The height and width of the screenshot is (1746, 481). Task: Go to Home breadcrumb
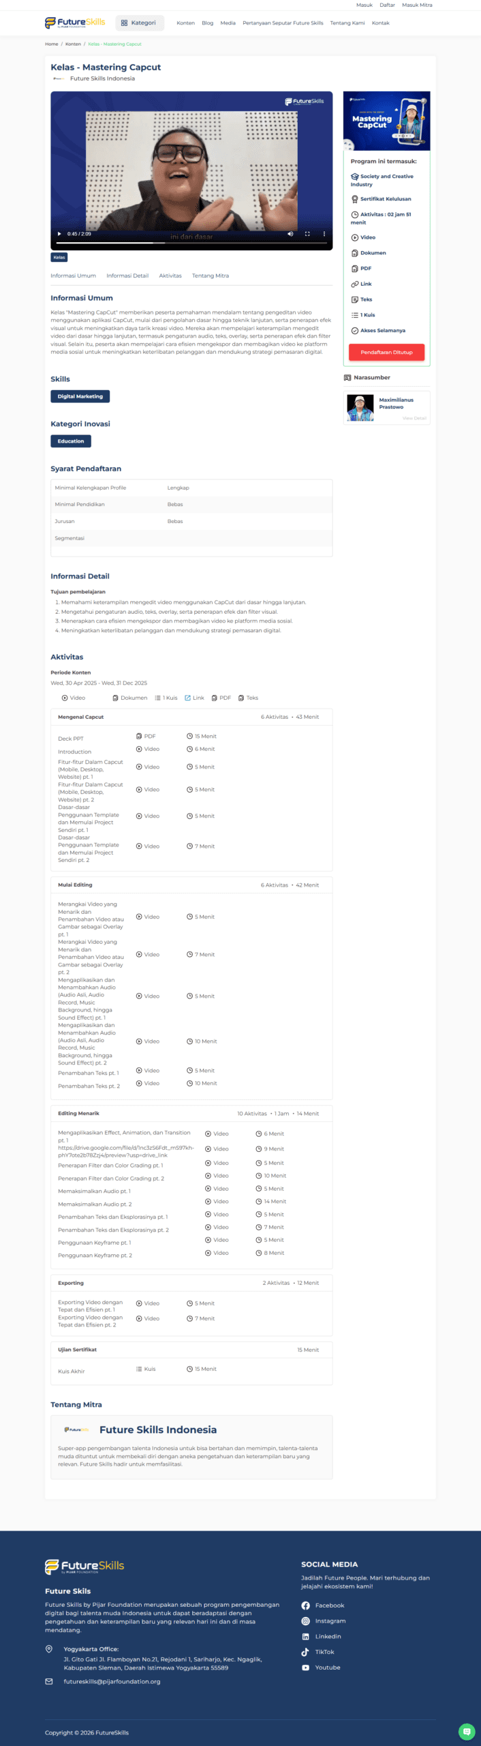tap(52, 44)
